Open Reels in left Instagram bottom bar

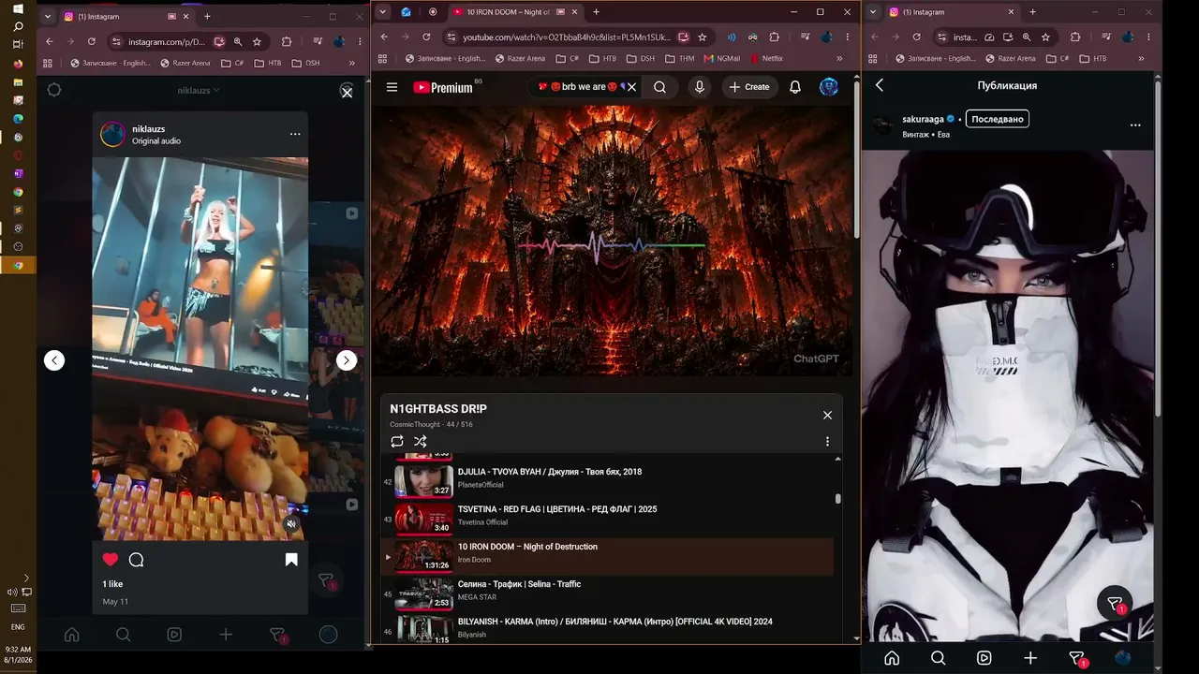[x=174, y=635]
